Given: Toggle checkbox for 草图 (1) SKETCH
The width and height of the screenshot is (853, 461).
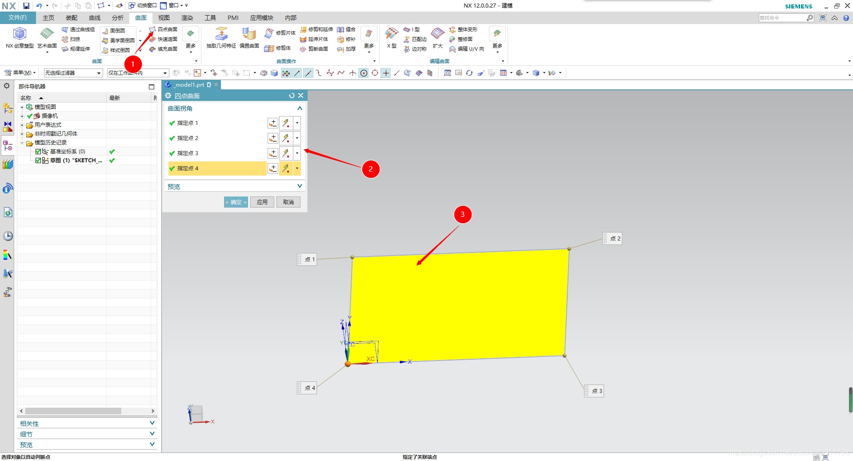Looking at the screenshot, I should pyautogui.click(x=38, y=160).
